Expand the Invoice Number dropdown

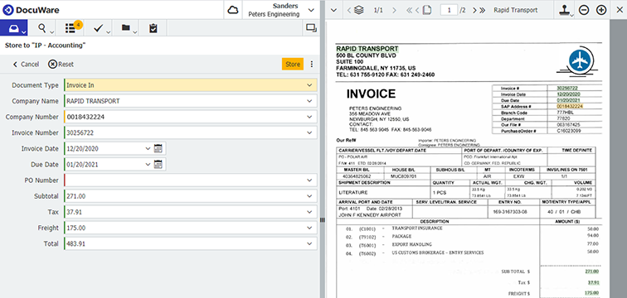(309, 132)
